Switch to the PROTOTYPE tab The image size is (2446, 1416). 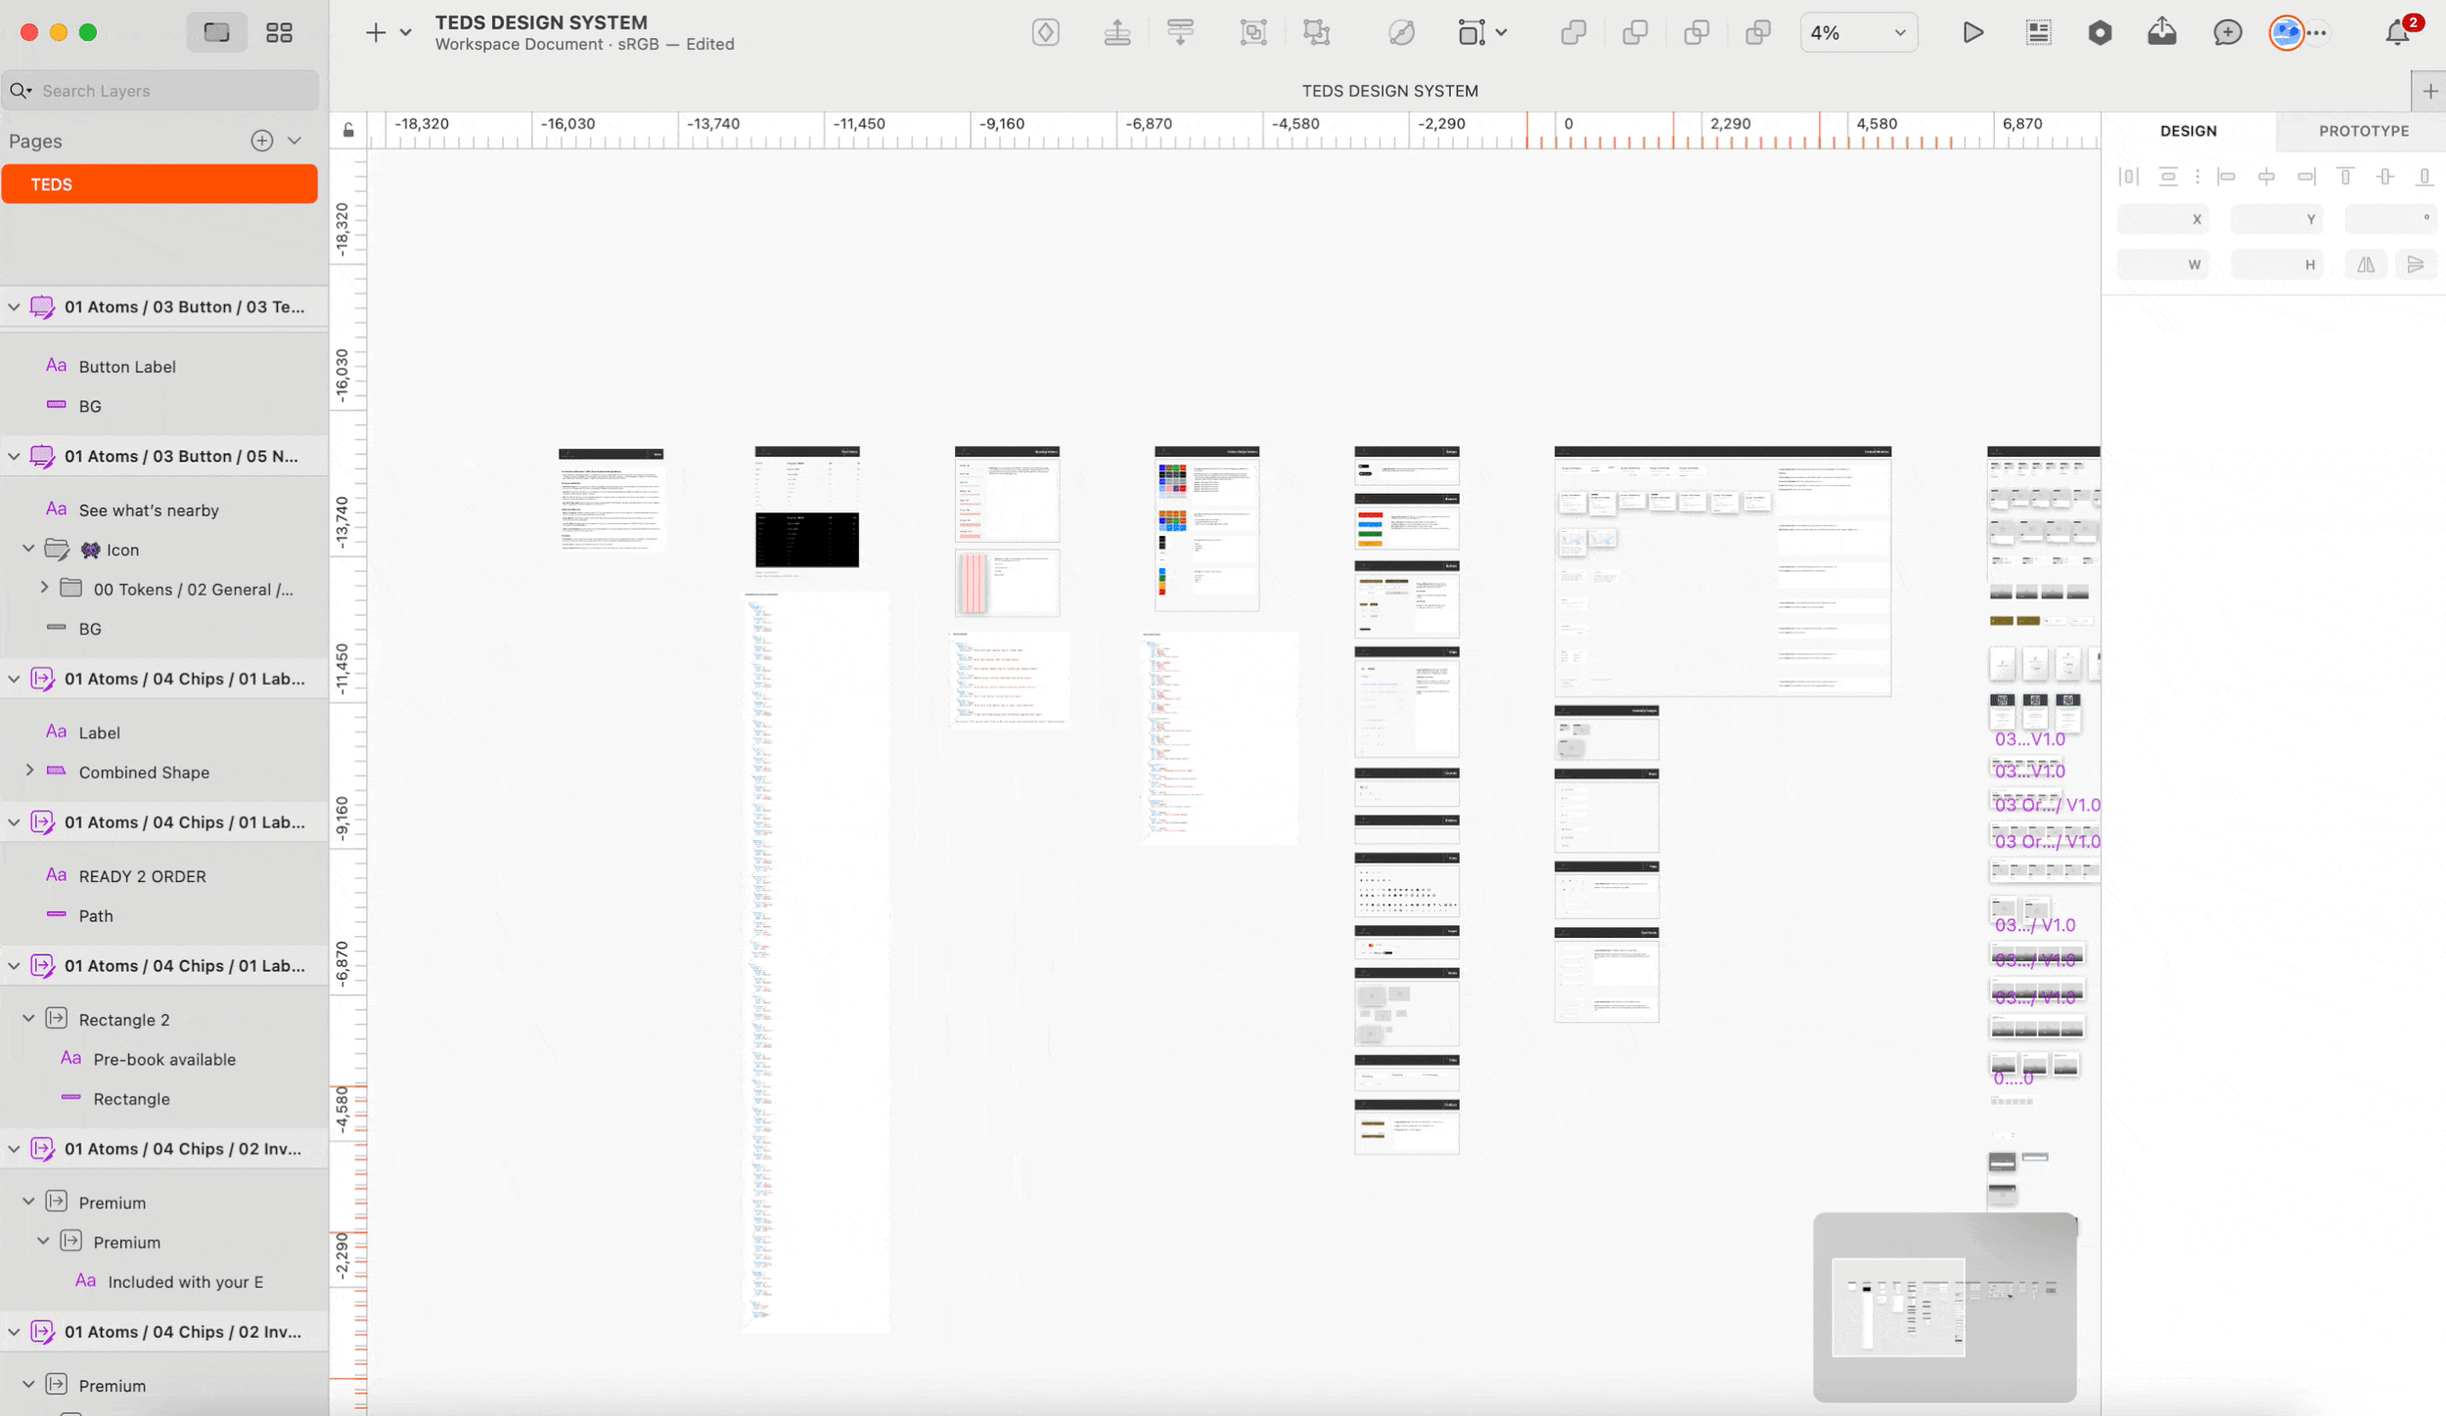[x=2363, y=130]
